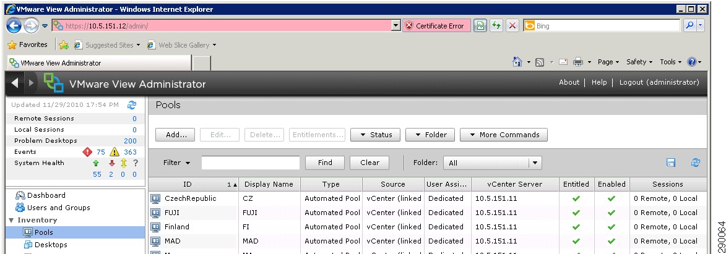Click the address bar showing 10.5.151.12/admin
This screenshot has width=726, height=254.
click(221, 26)
